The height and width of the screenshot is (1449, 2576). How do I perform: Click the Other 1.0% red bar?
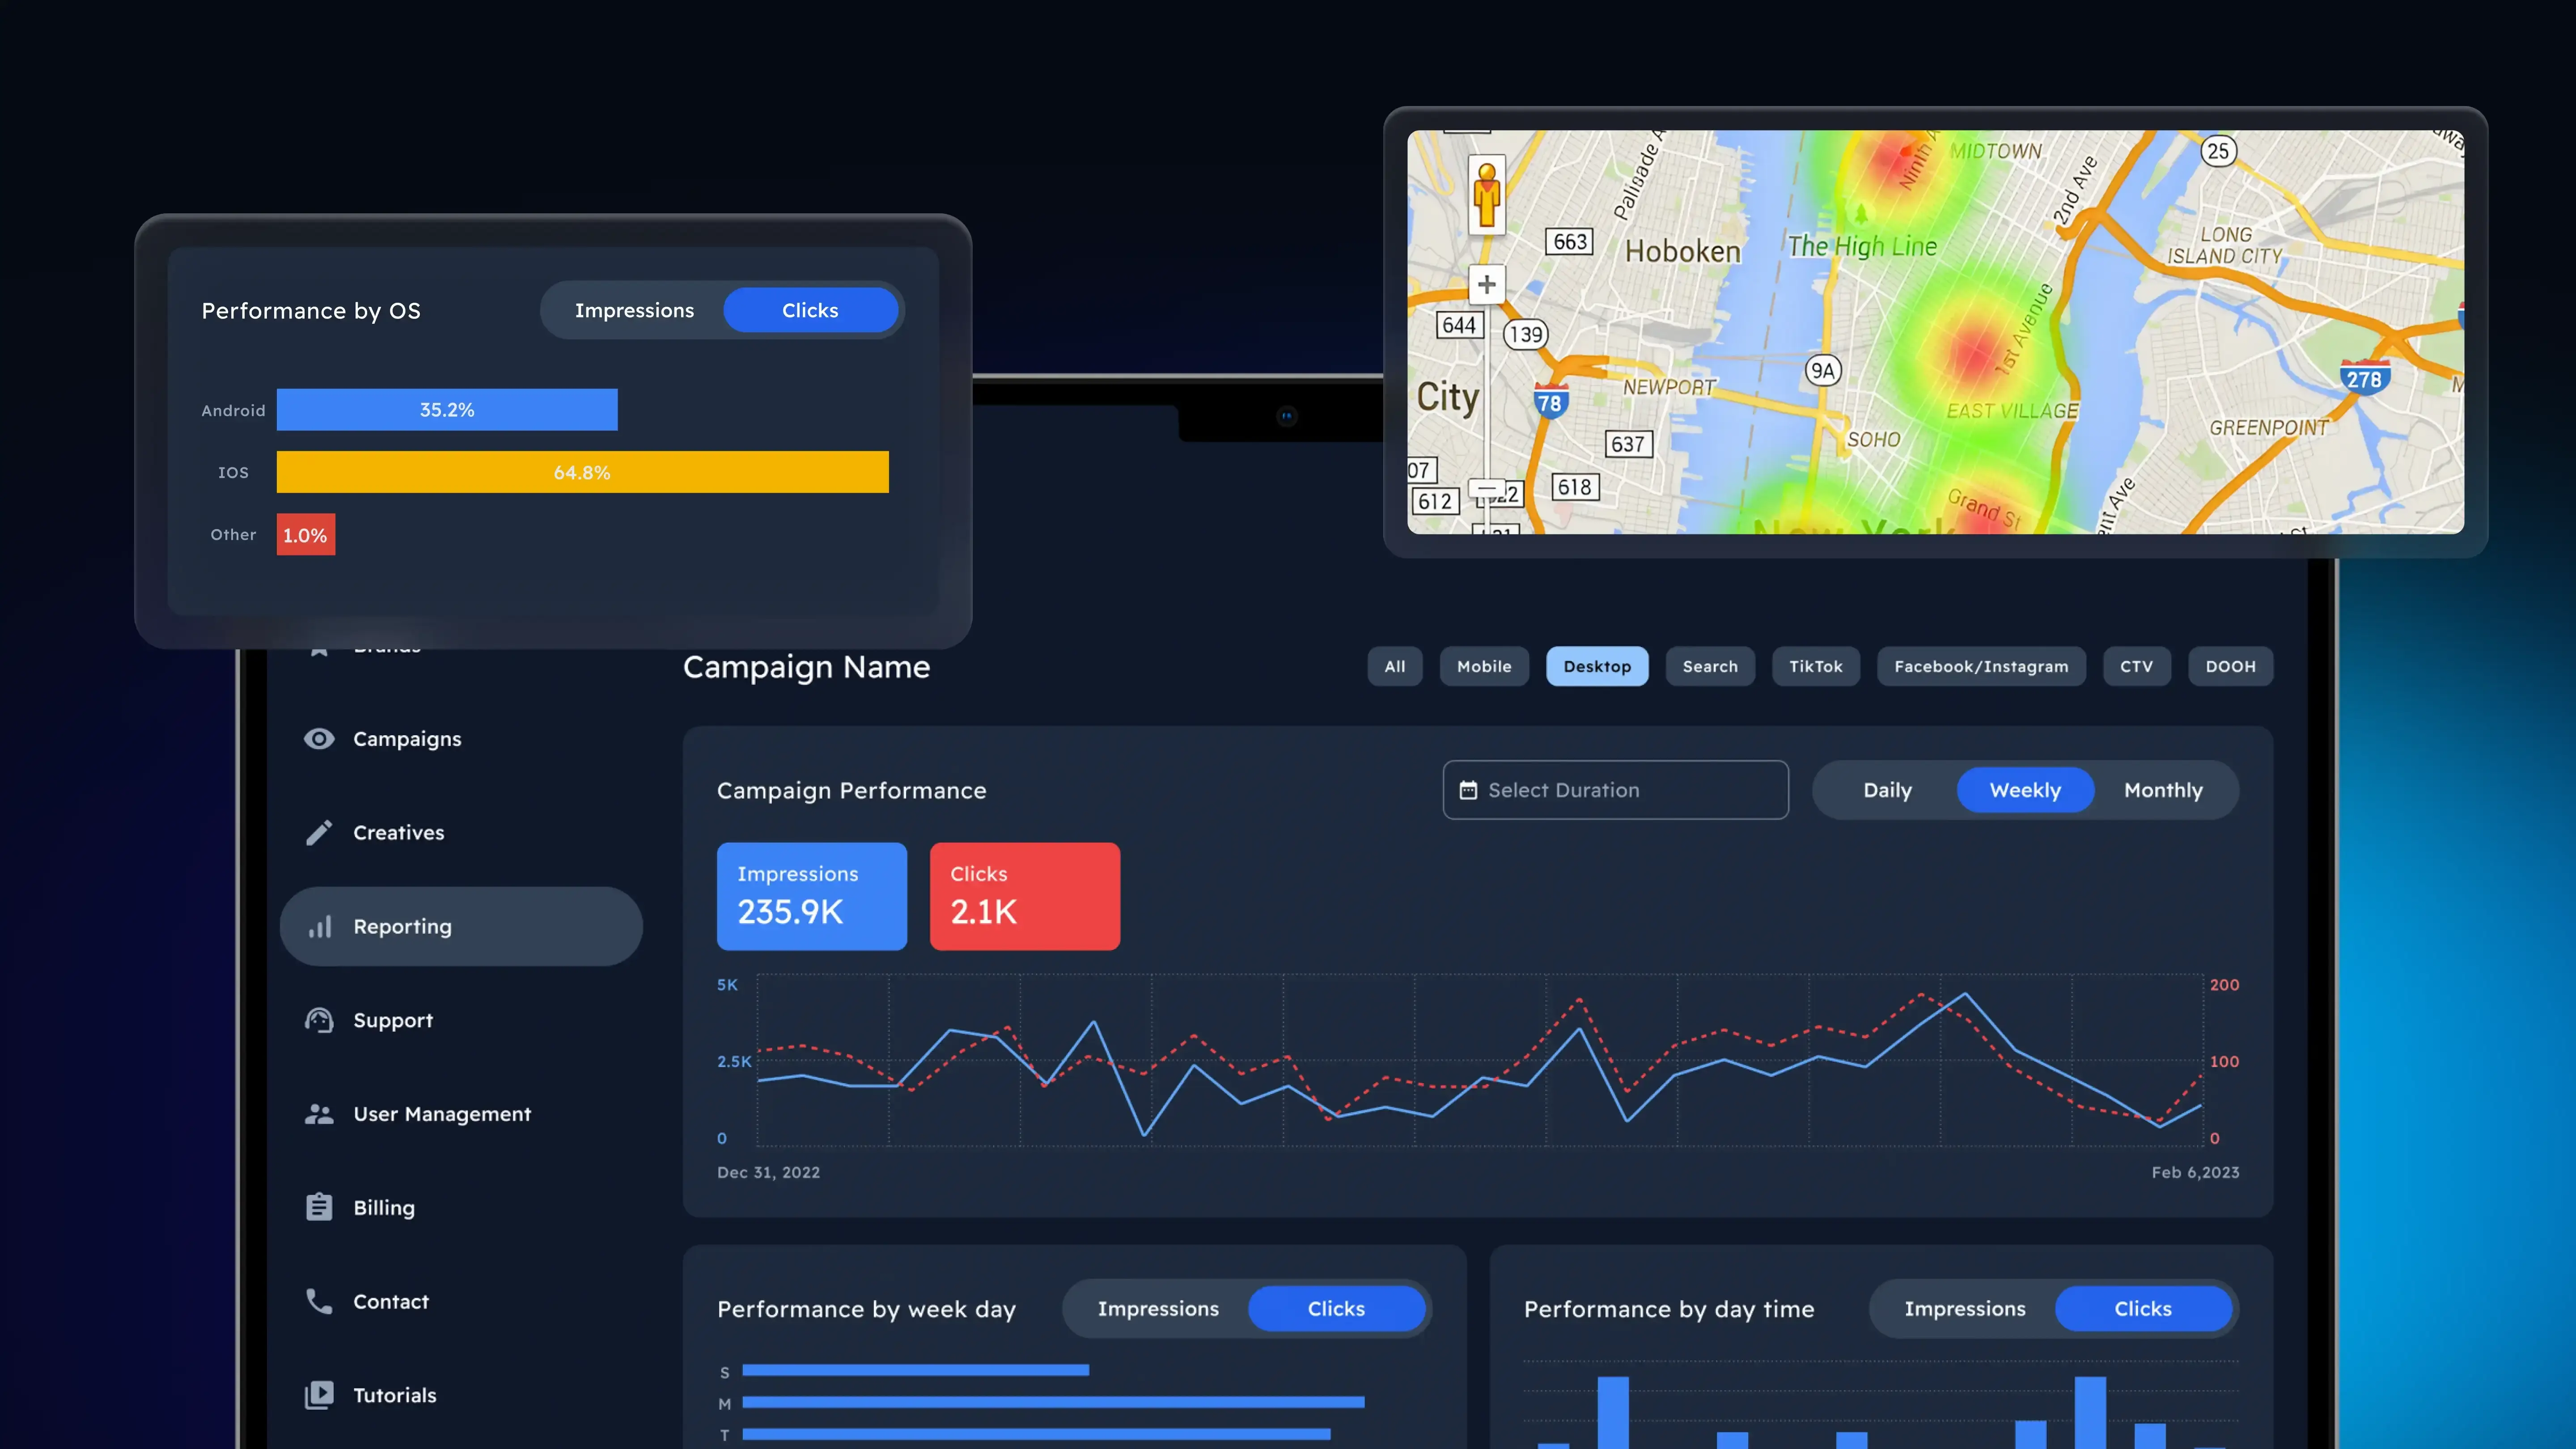click(x=306, y=535)
